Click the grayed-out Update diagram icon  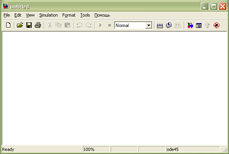pos(178,25)
